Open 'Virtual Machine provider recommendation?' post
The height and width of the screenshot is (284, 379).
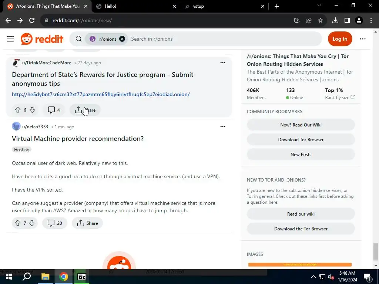[78, 139]
